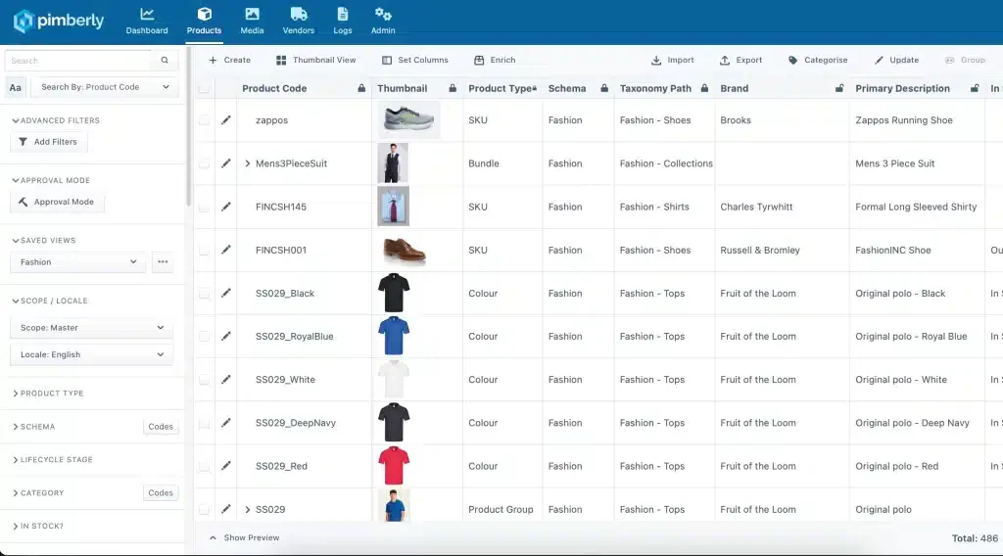Select the SS029_Red row checkbox

pyautogui.click(x=204, y=466)
